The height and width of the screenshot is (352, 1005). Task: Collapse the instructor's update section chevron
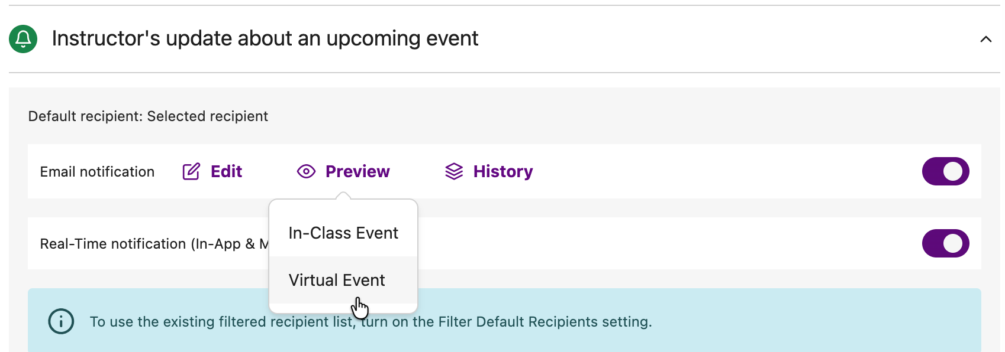(x=985, y=40)
